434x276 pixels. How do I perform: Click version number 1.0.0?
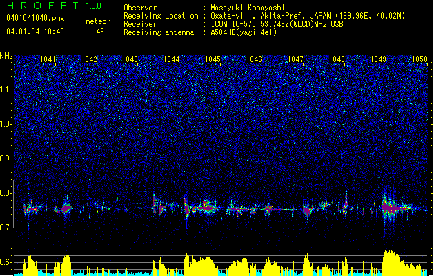coord(93,6)
